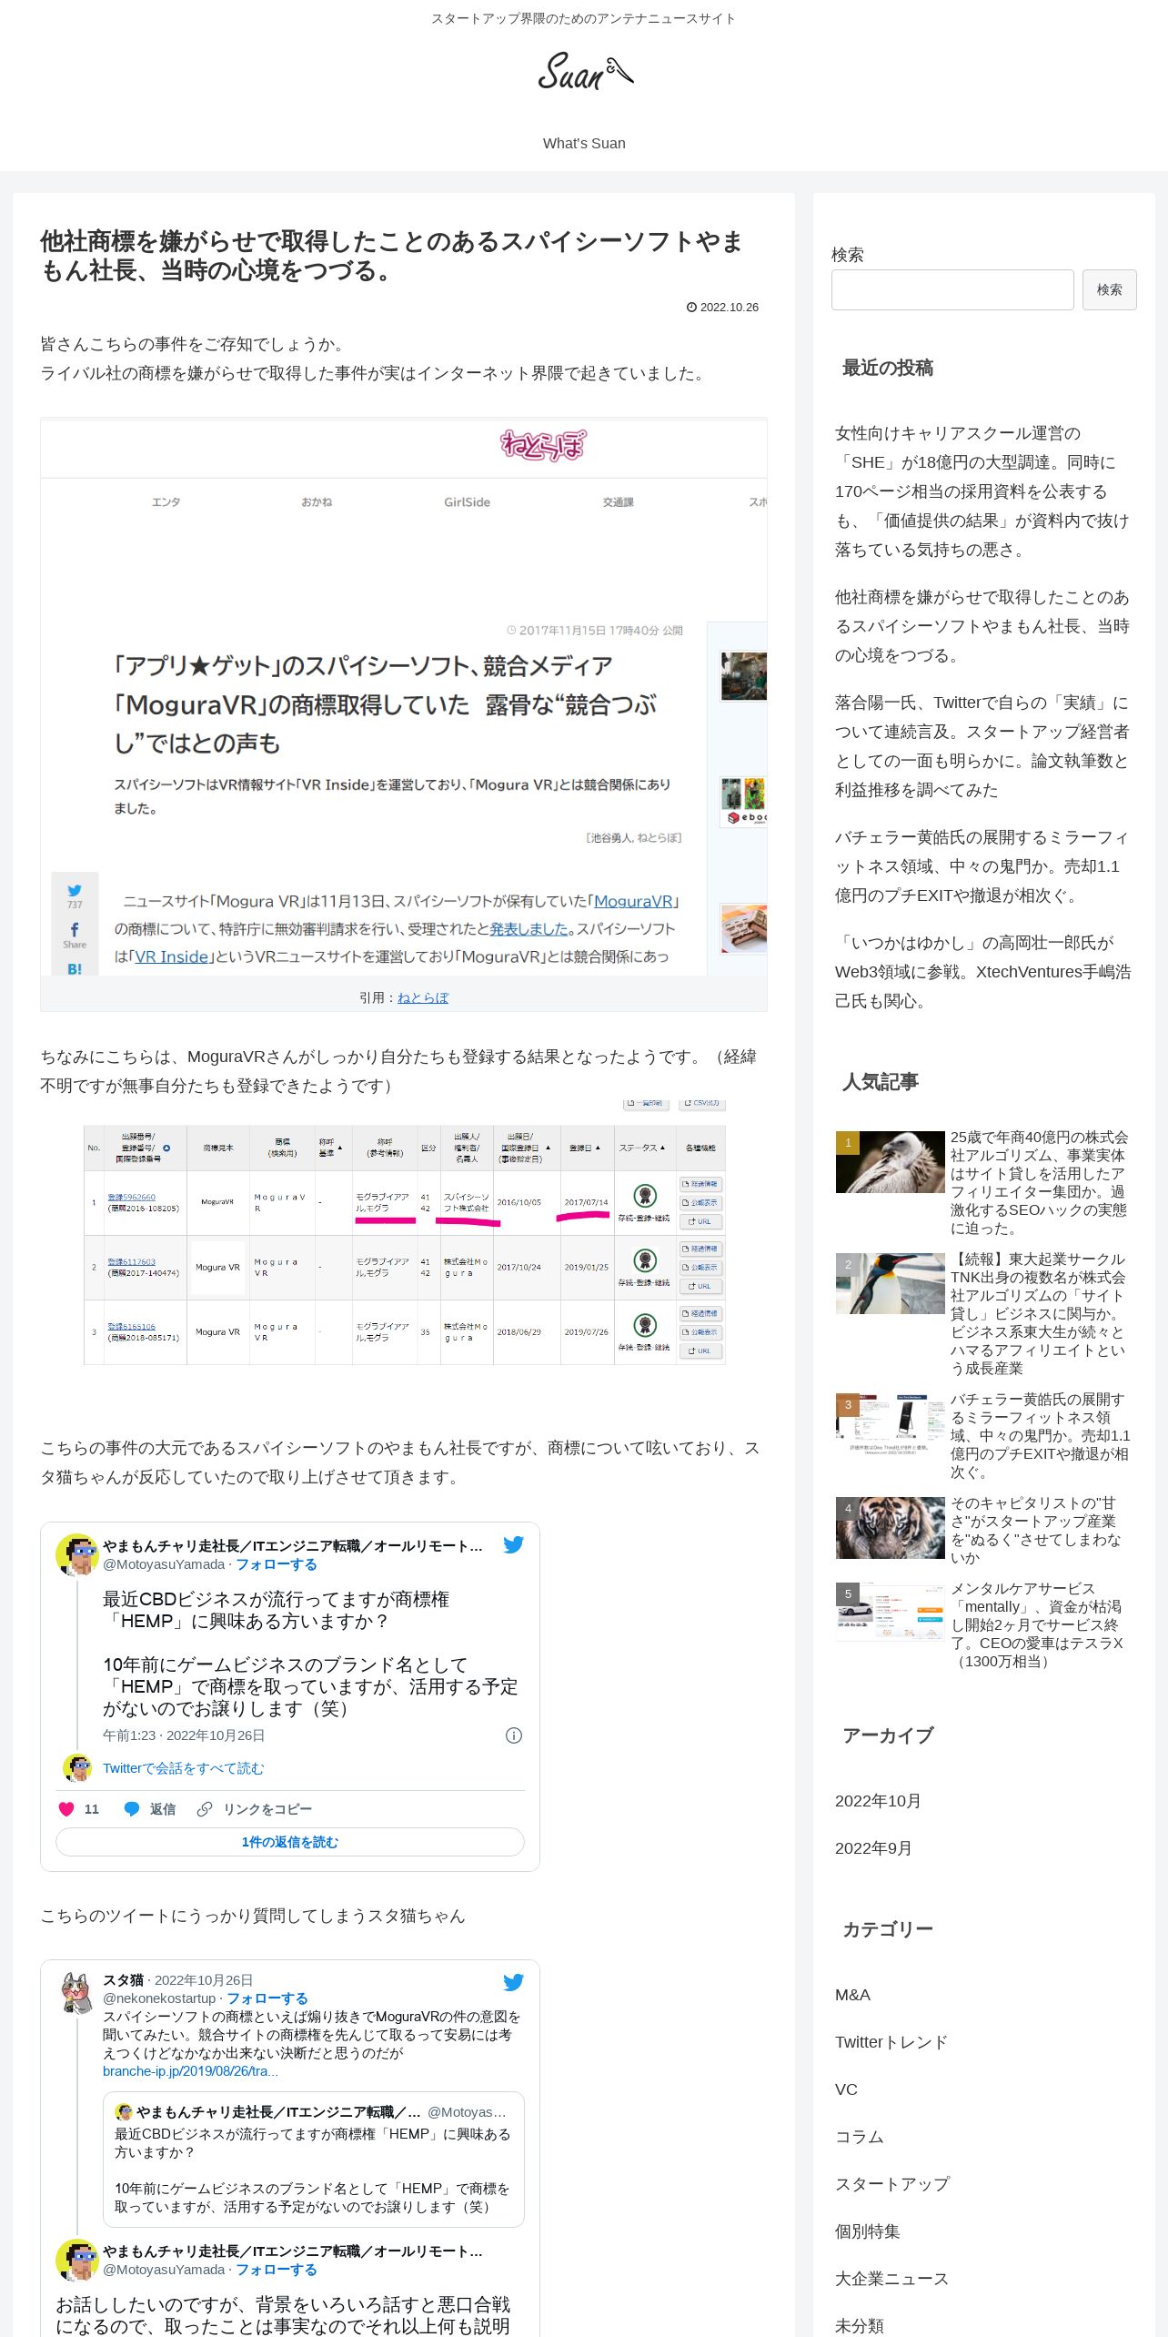Click the 人気記事 heading
The width and height of the screenshot is (1168, 2337).
pyautogui.click(x=881, y=1082)
